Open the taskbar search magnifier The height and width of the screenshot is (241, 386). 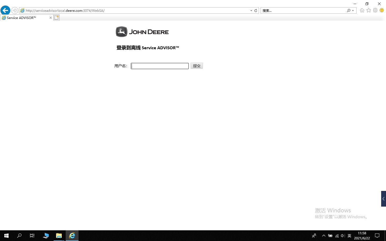(x=19, y=236)
